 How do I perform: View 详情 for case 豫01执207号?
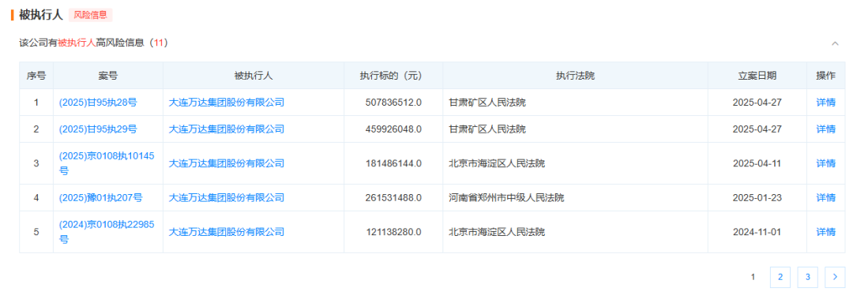825,198
